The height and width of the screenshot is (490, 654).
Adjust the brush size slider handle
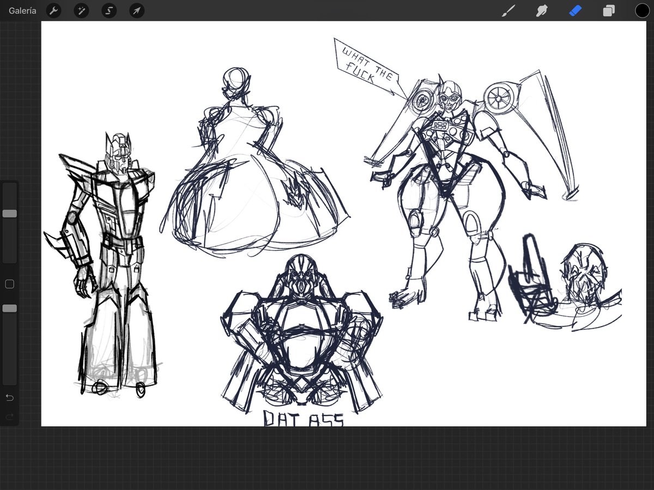point(9,214)
